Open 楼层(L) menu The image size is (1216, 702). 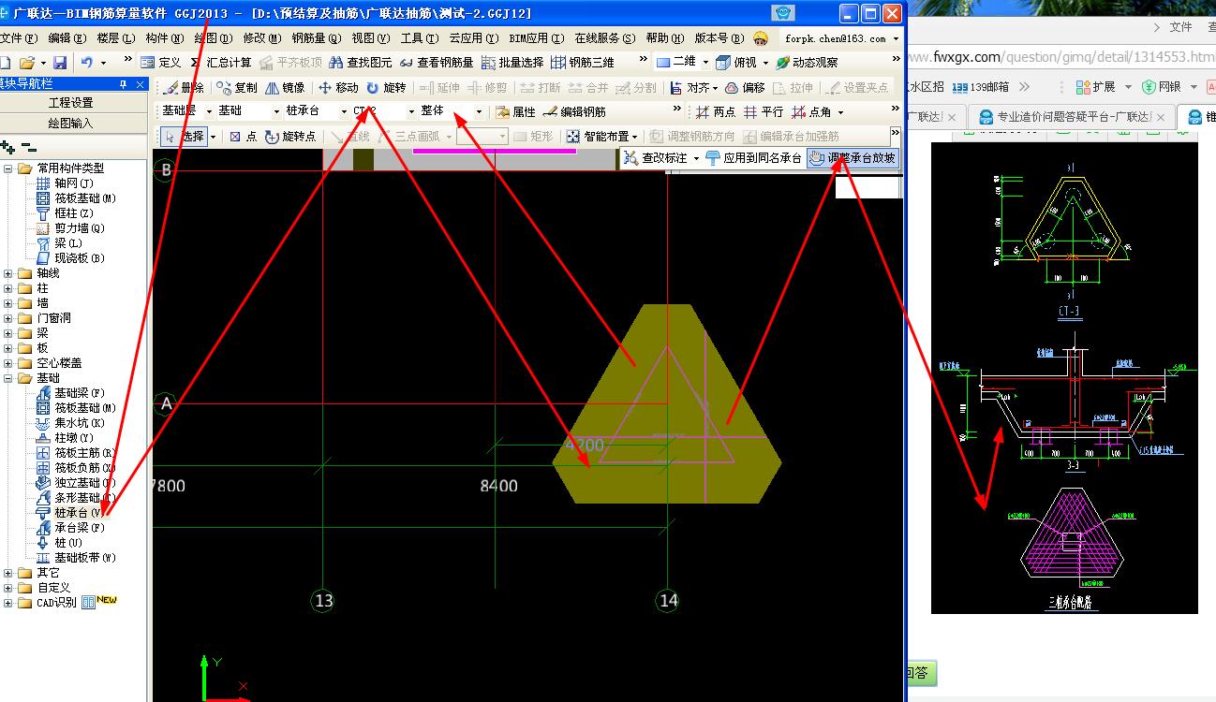pos(115,38)
